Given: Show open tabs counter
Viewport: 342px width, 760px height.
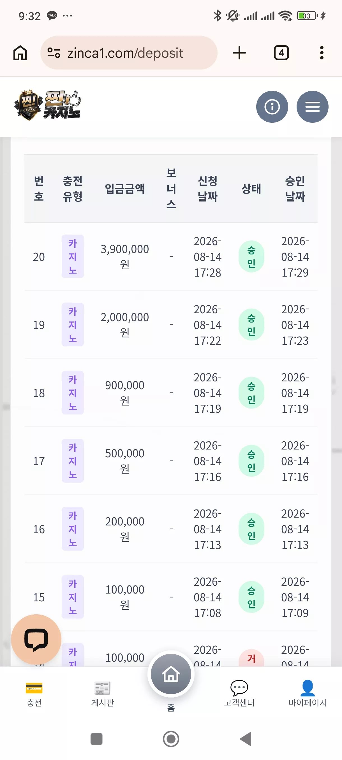Looking at the screenshot, I should click(281, 53).
